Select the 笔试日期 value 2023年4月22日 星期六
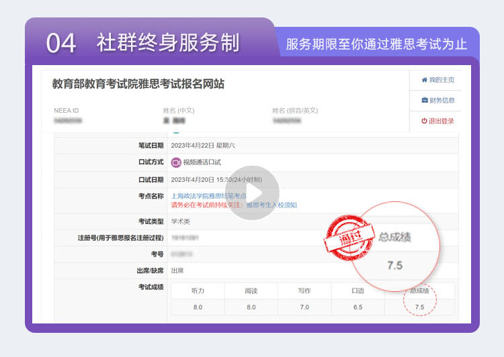504x357 pixels. pyautogui.click(x=203, y=146)
